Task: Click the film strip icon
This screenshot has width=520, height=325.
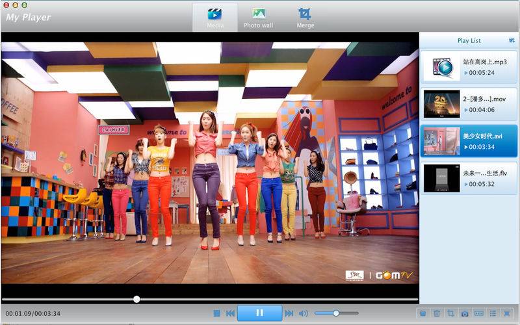Action: click(x=479, y=313)
